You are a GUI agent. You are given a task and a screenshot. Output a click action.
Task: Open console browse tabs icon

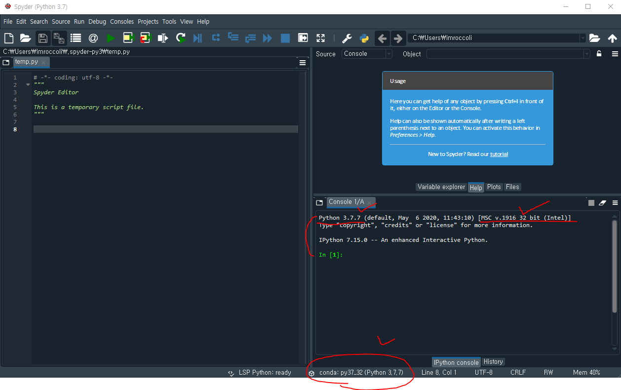click(319, 202)
